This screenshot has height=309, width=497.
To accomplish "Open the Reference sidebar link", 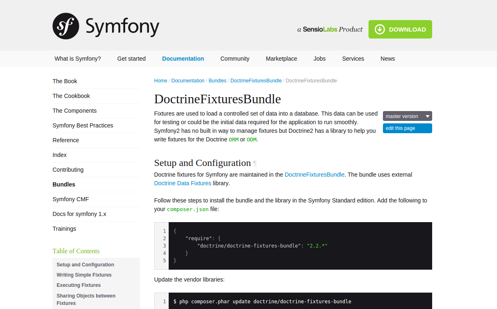I will tap(66, 140).
